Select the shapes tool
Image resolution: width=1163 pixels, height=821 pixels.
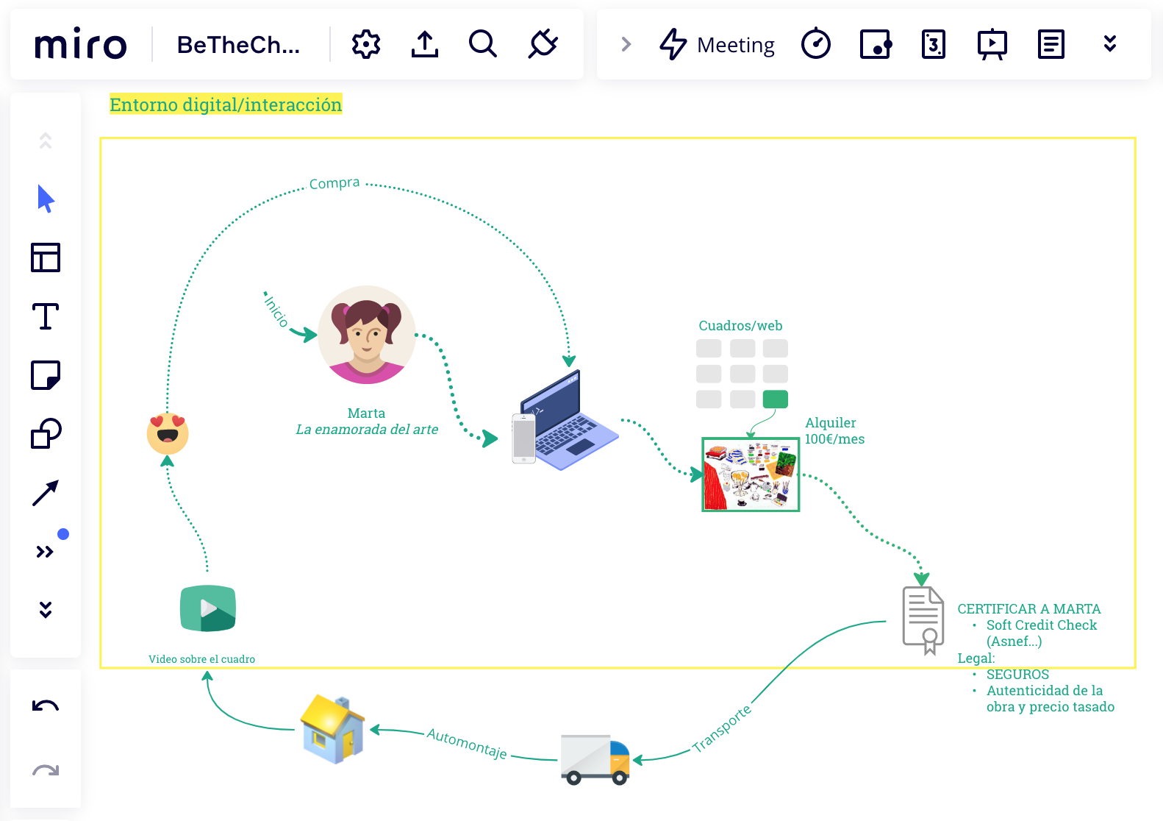pyautogui.click(x=46, y=434)
